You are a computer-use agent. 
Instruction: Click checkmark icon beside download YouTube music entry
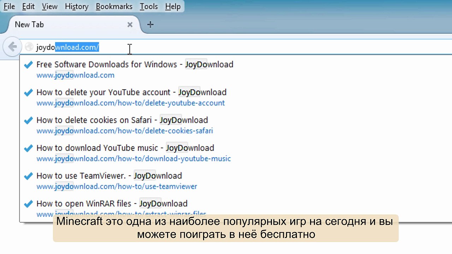click(28, 148)
